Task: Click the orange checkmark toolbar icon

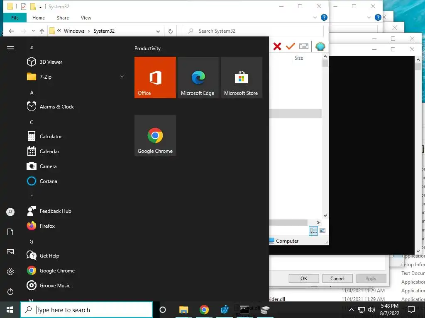Action: click(290, 46)
